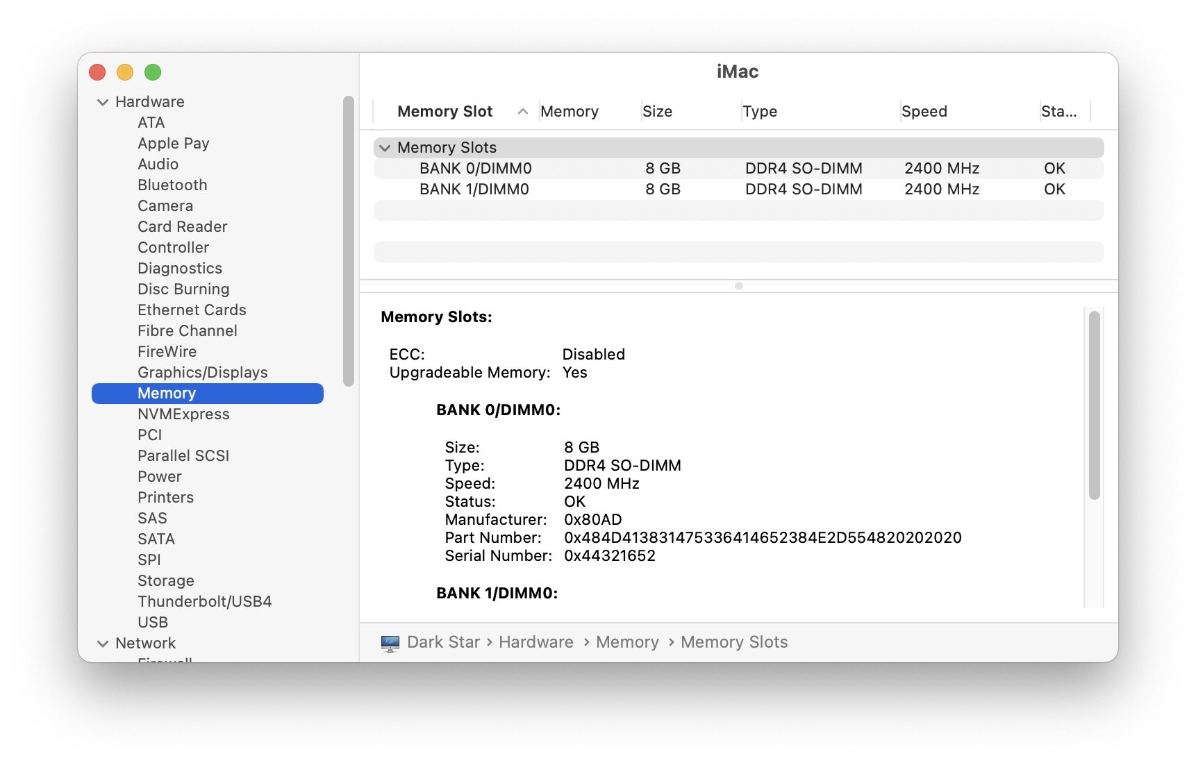Collapse the Network section in sidebar
This screenshot has height=765, width=1196.
103,644
